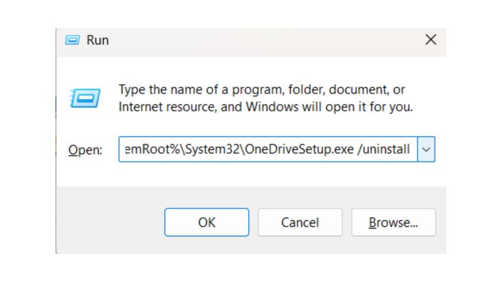The height and width of the screenshot is (282, 502).
Task: Click the Run icon in title bar
Action: pyautogui.click(x=73, y=40)
